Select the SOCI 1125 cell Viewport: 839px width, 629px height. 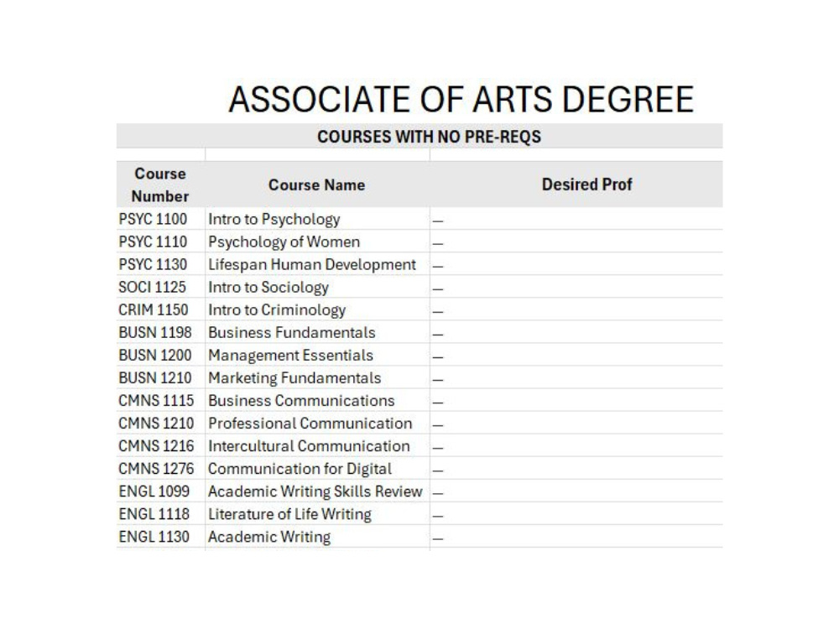pos(160,287)
